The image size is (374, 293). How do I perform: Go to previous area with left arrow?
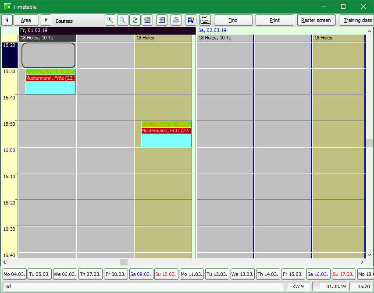[x=7, y=20]
